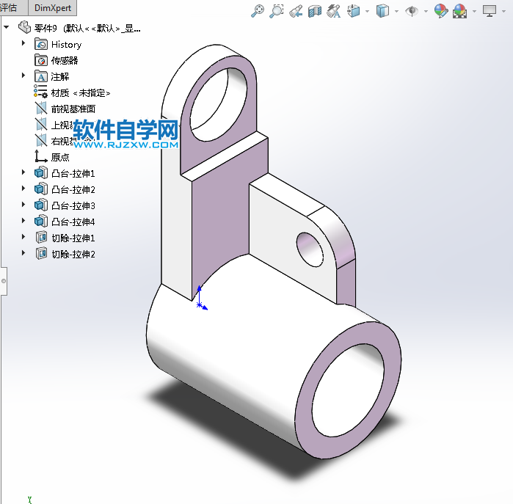Select the 注解 annotations icon

point(41,76)
